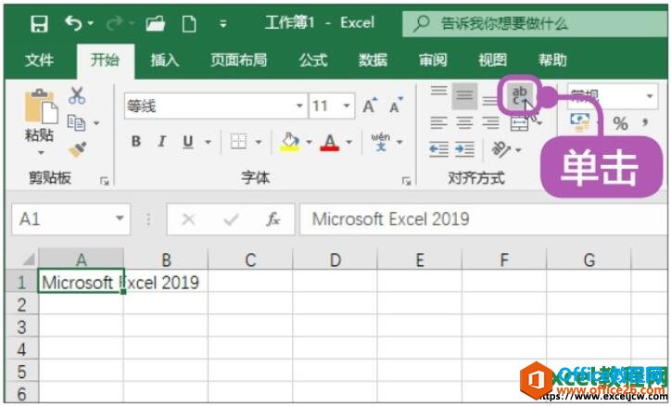The width and height of the screenshot is (671, 406).
Task: Toggle bold formatting B
Action: 136,141
